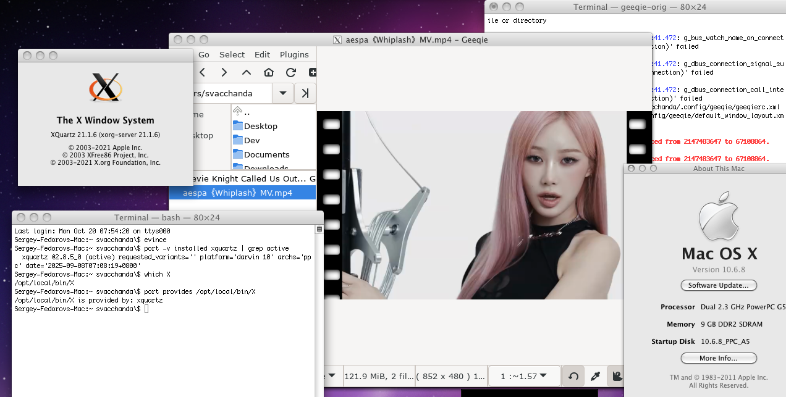
Task: Click the Geeqie path entry field
Action: [233, 93]
